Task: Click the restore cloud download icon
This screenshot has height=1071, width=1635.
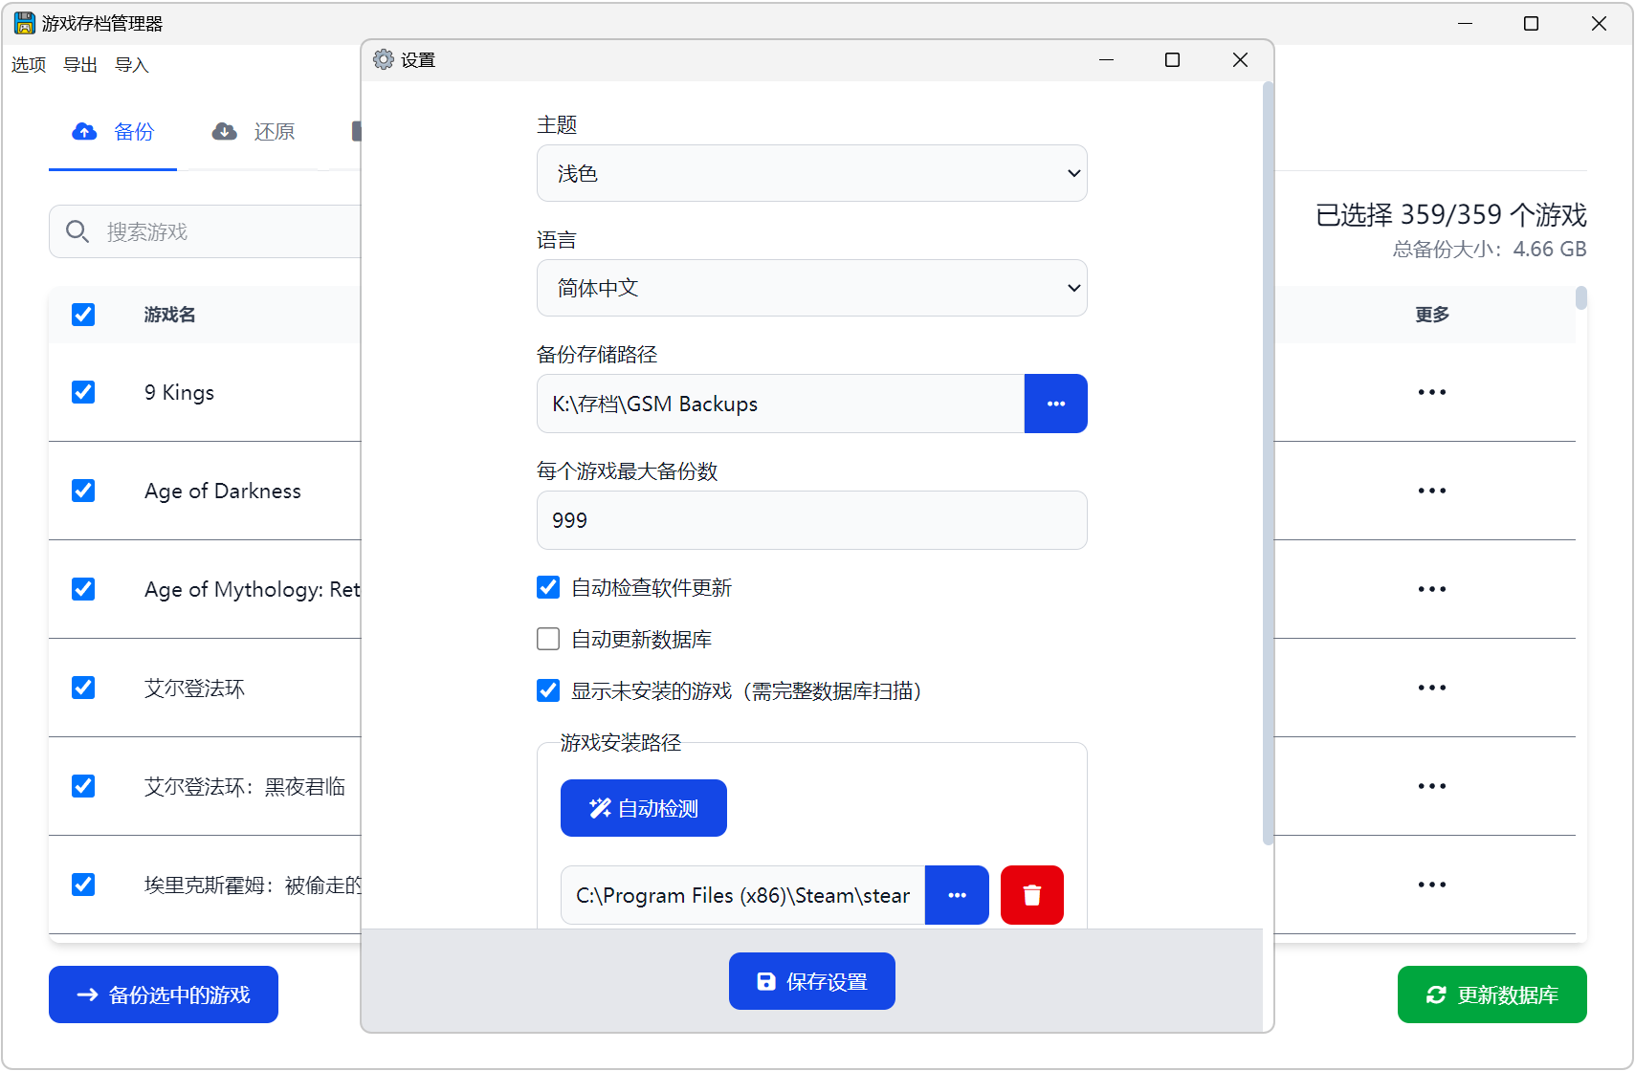Action: pyautogui.click(x=225, y=131)
